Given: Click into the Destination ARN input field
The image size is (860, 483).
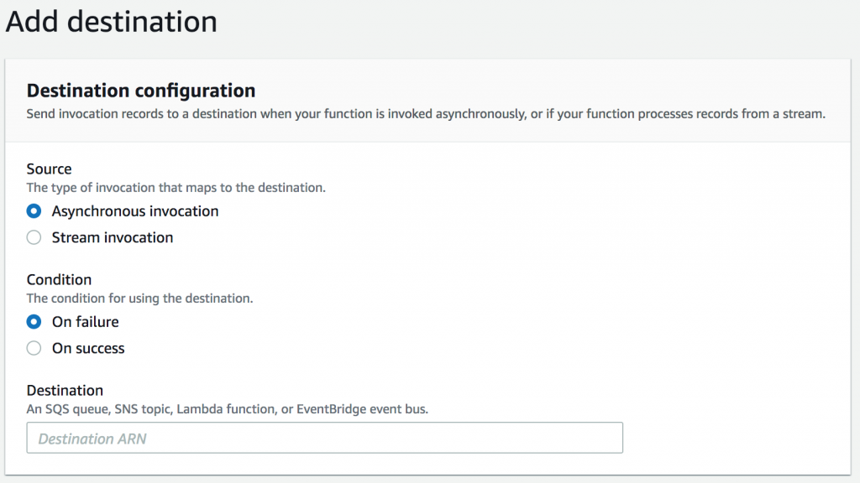Looking at the screenshot, I should point(324,438).
